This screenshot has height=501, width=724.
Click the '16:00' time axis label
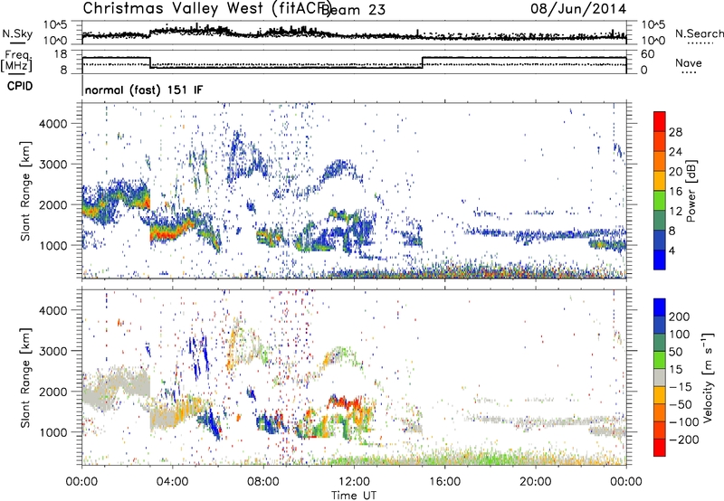(444, 482)
